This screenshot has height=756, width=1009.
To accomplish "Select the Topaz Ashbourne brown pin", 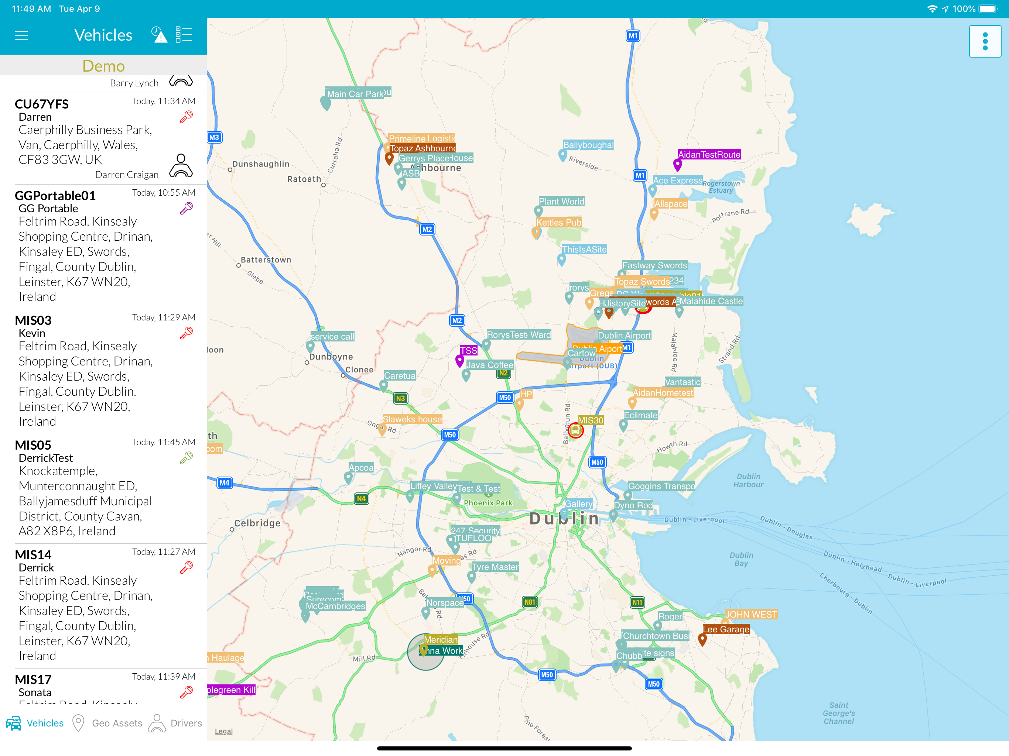I will (389, 159).
